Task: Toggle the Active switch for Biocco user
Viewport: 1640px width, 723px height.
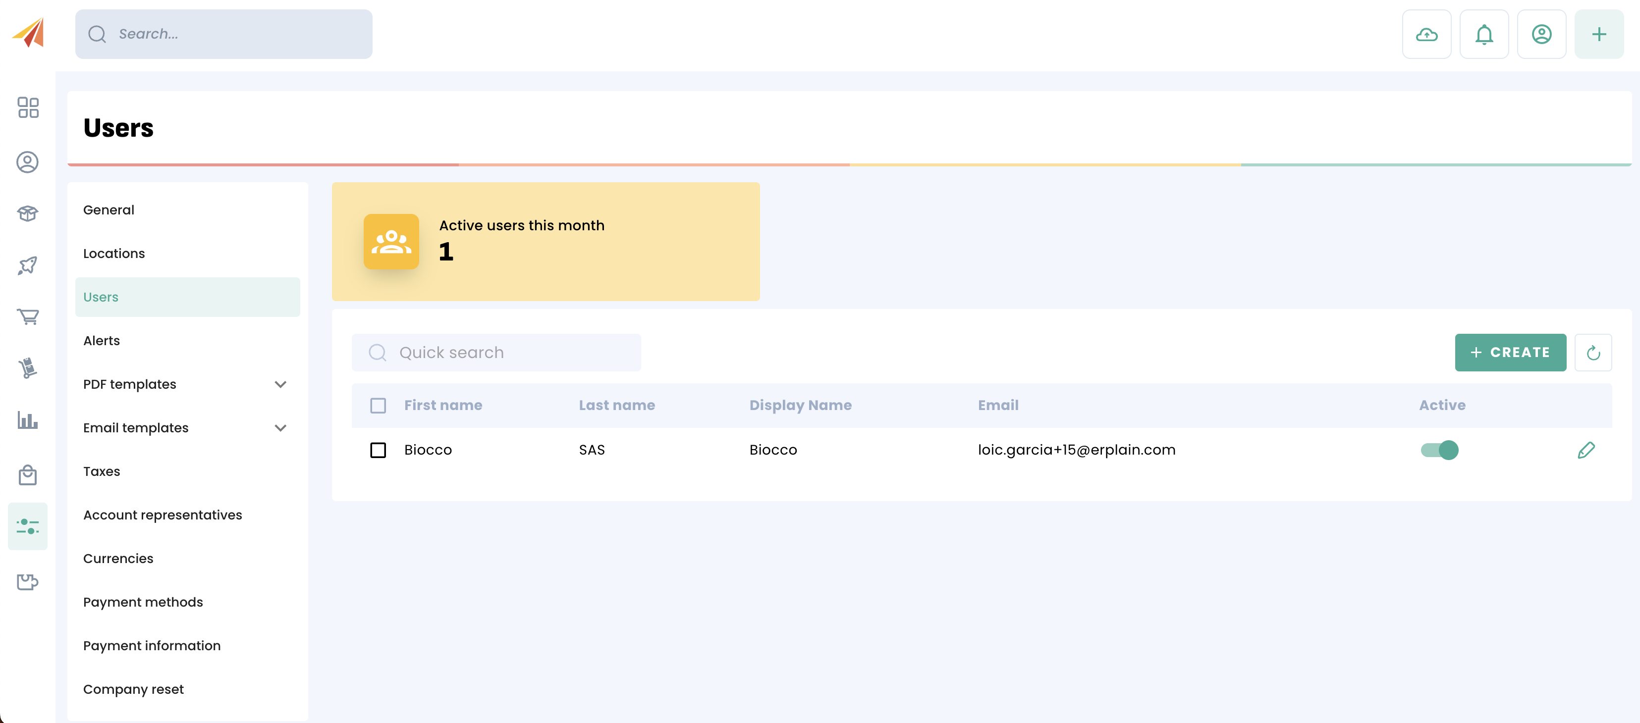Action: point(1439,450)
